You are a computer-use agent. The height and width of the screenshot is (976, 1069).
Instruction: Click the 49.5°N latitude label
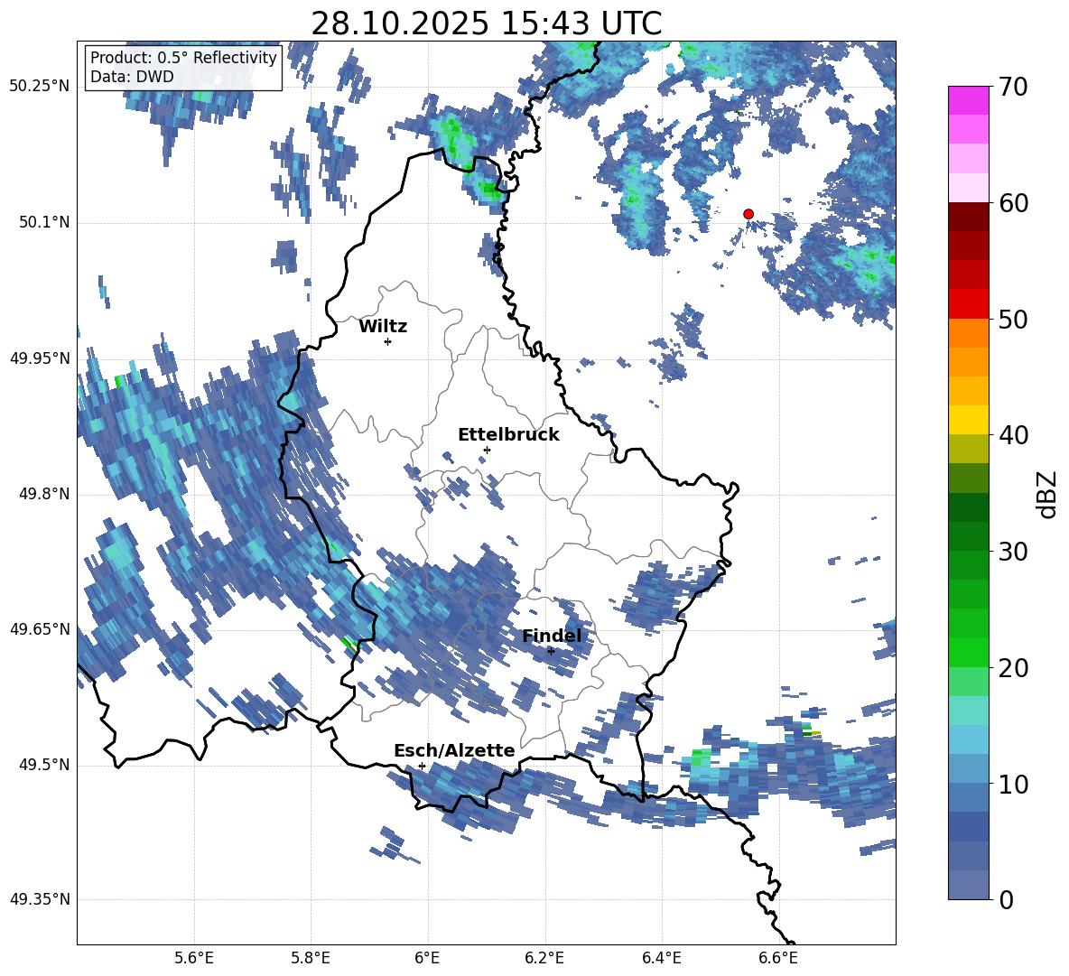pyautogui.click(x=43, y=765)
